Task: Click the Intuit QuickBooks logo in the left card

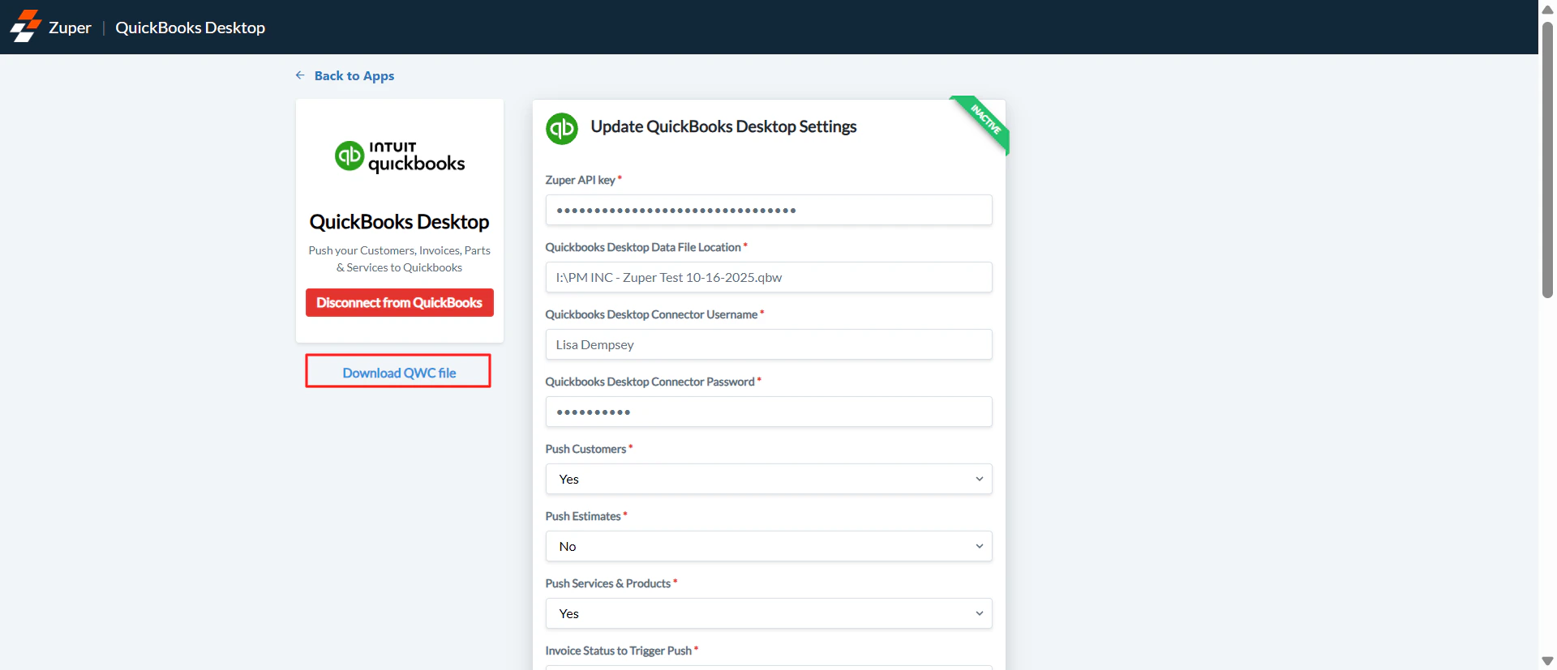Action: [x=400, y=156]
